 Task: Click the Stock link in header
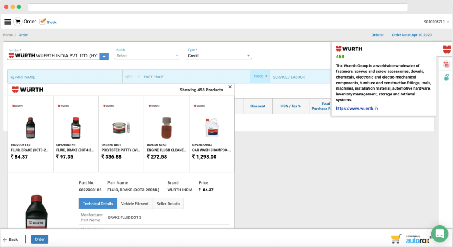point(51,22)
